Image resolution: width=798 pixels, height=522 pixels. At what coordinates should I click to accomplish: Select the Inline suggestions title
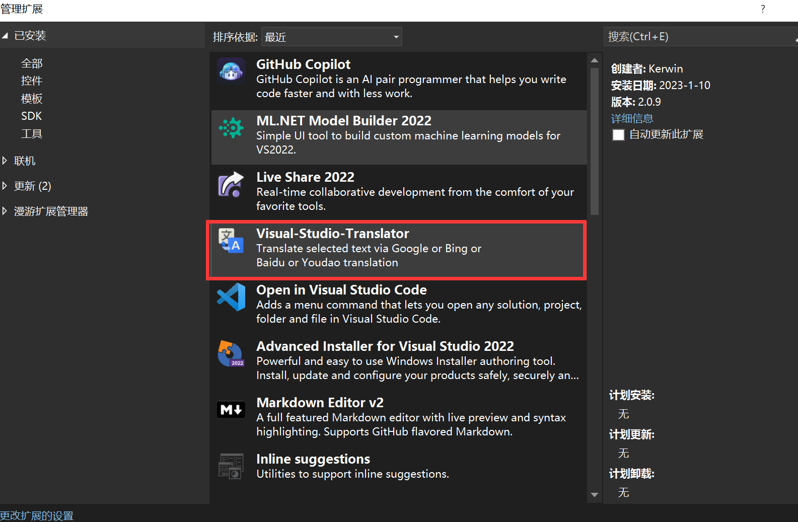pos(313,459)
